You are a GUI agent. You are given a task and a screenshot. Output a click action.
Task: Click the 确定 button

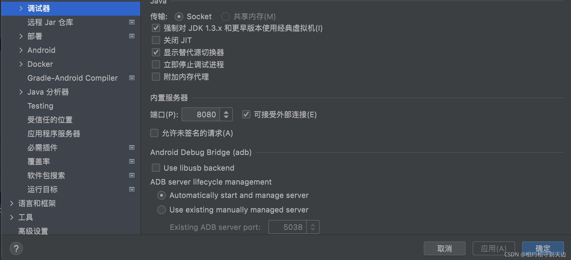tap(542, 248)
